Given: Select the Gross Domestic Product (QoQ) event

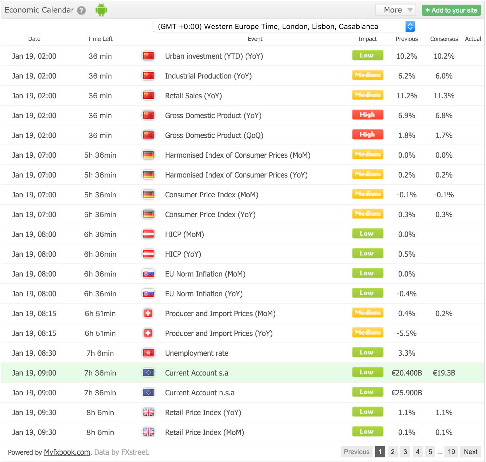Looking at the screenshot, I should tap(214, 135).
